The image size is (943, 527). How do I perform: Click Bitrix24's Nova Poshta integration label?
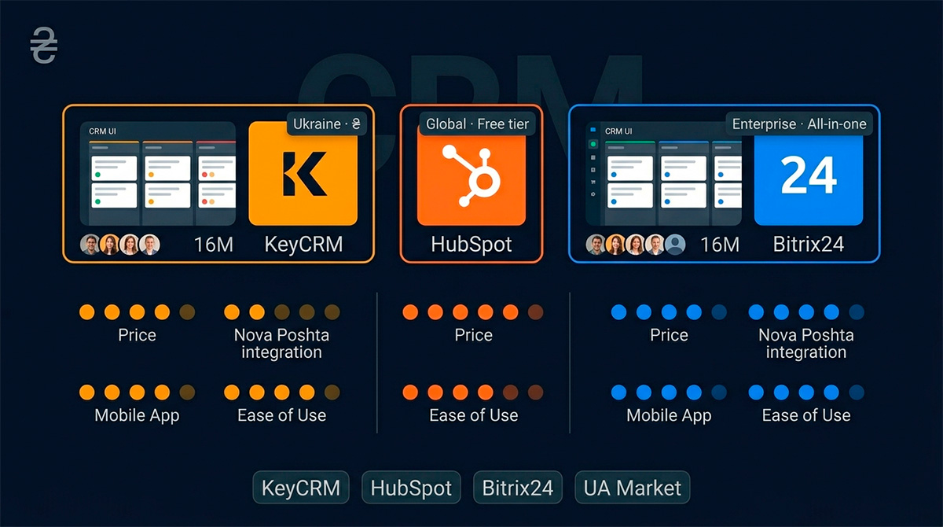[x=805, y=344]
